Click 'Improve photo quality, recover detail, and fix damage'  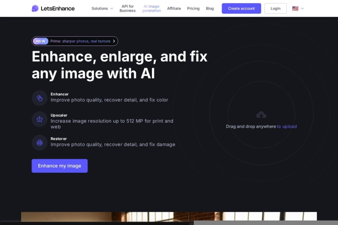click(113, 144)
